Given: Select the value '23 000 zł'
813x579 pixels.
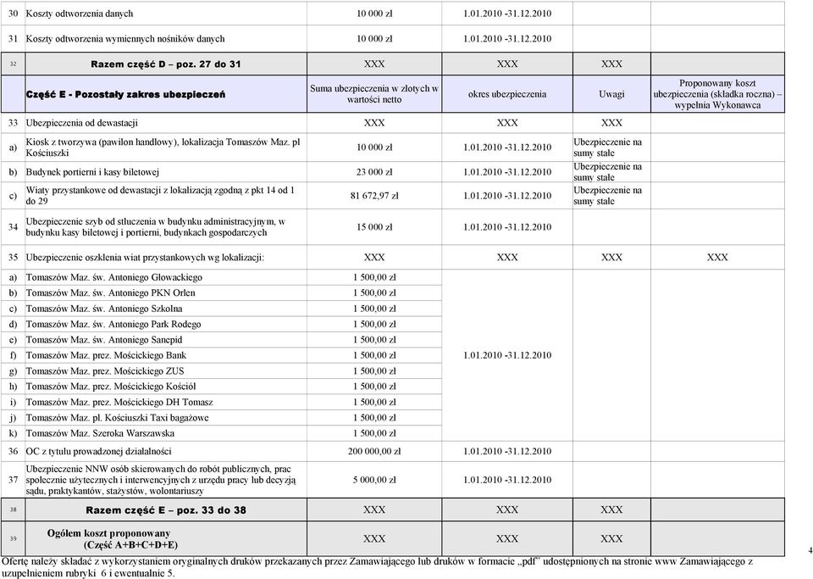Looking at the screenshot, I should 374,172.
